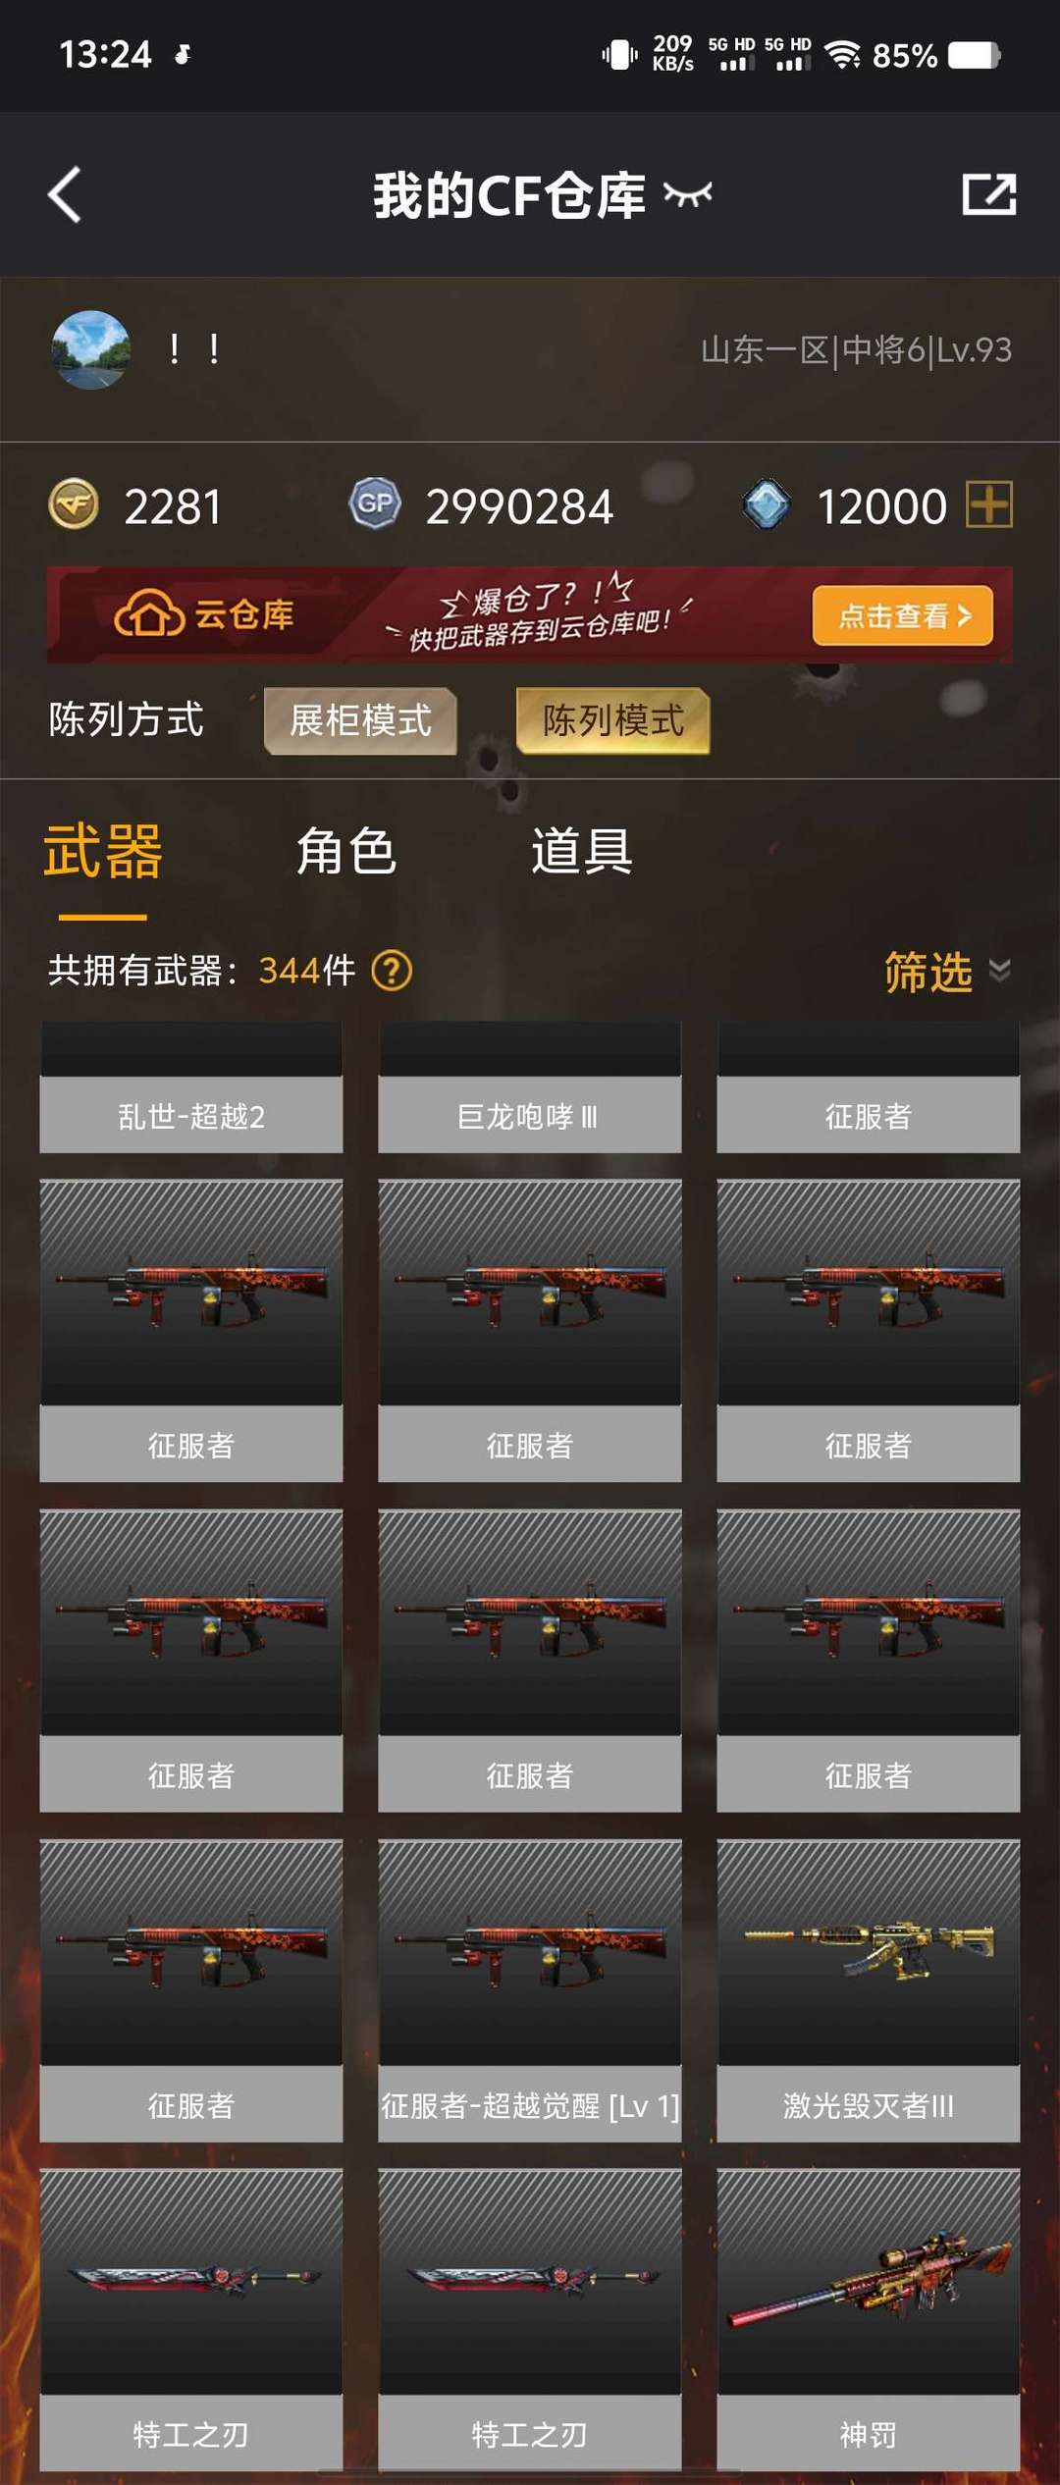Click the 点击查看 button

click(x=903, y=615)
